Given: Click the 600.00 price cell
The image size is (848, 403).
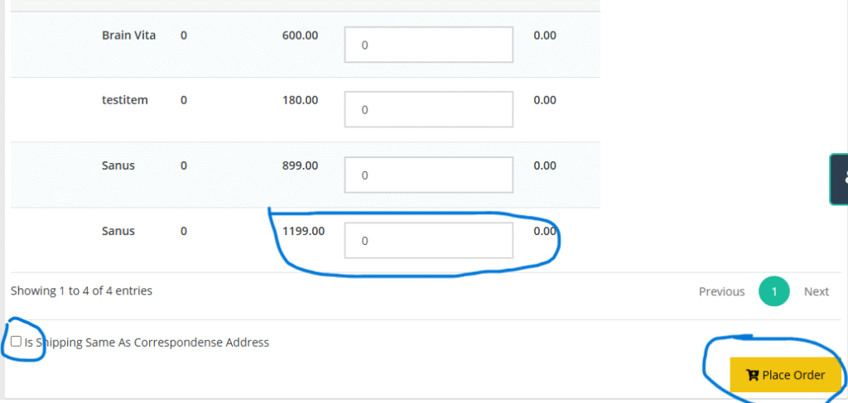Looking at the screenshot, I should [x=300, y=36].
